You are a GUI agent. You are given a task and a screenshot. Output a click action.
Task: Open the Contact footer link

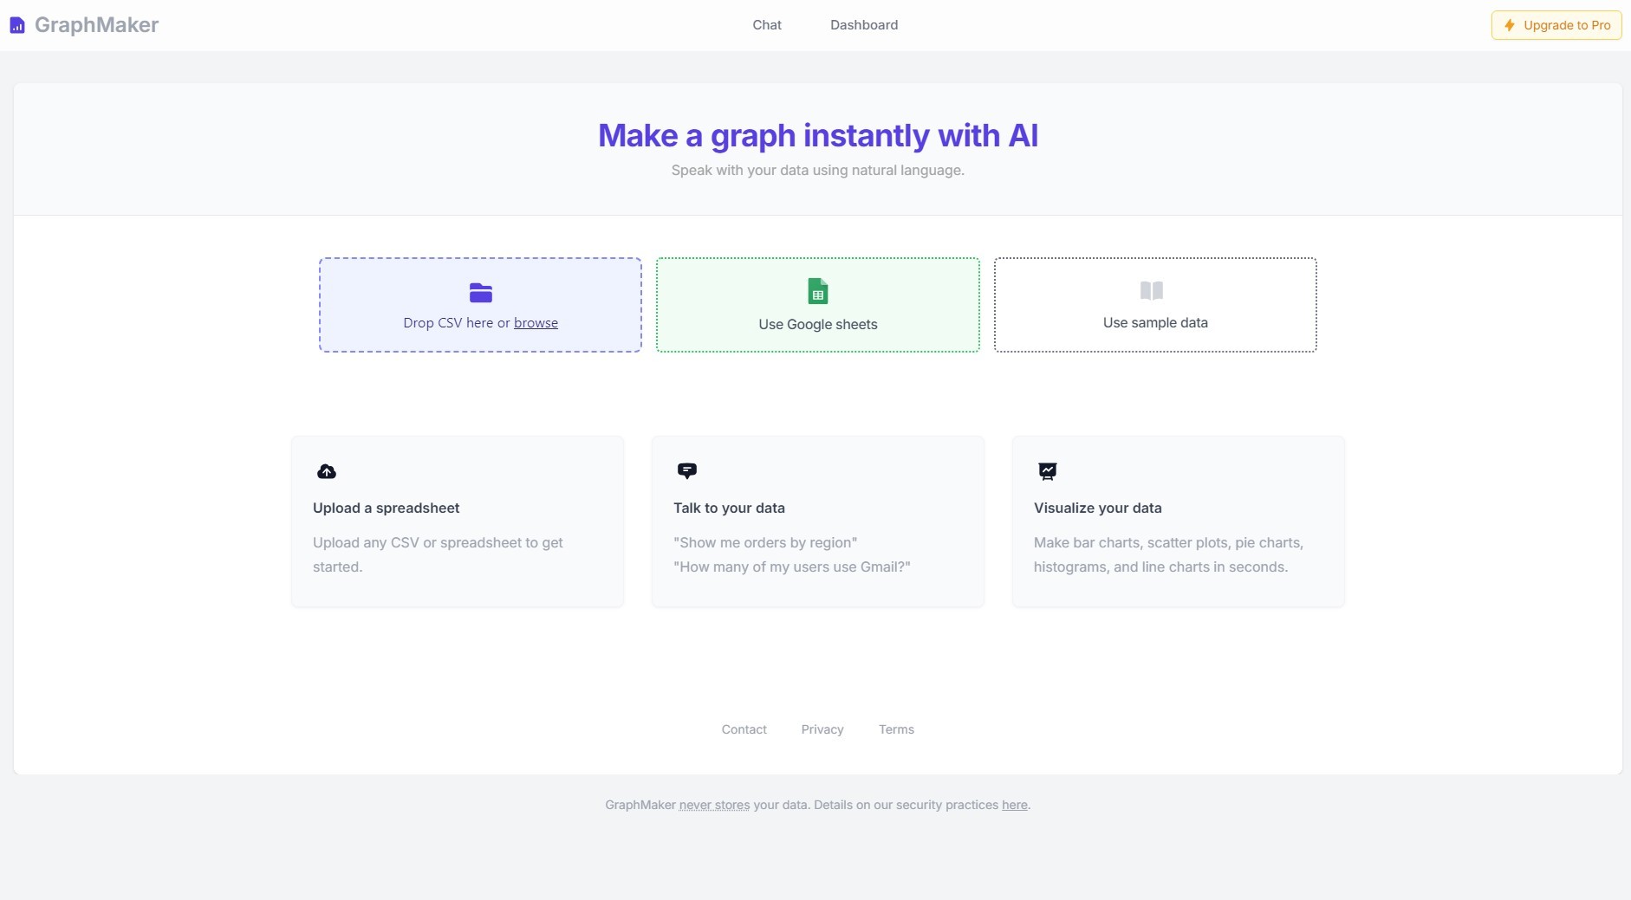[744, 729]
